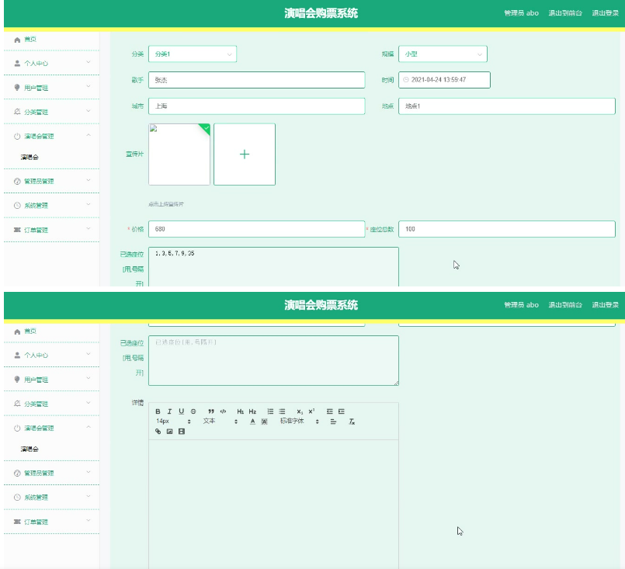Collapse 演唱会管理 in the upper page sidebar
625x569 pixels.
pyautogui.click(x=51, y=136)
